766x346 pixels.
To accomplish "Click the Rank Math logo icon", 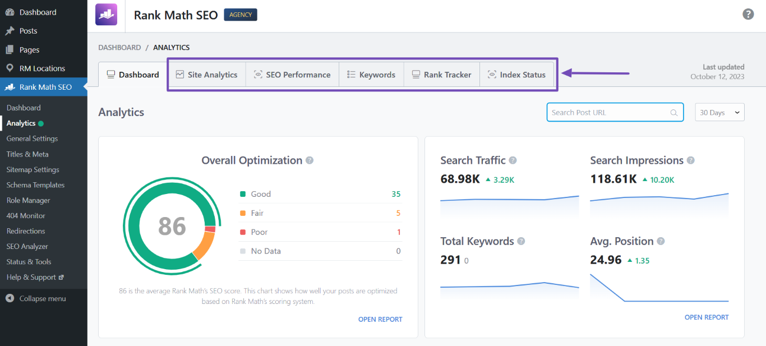I will tap(107, 15).
